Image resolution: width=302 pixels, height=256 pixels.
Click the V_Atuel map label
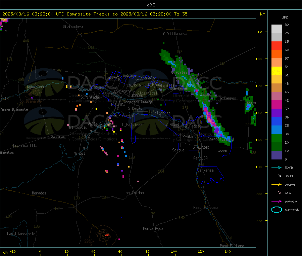point(172,124)
